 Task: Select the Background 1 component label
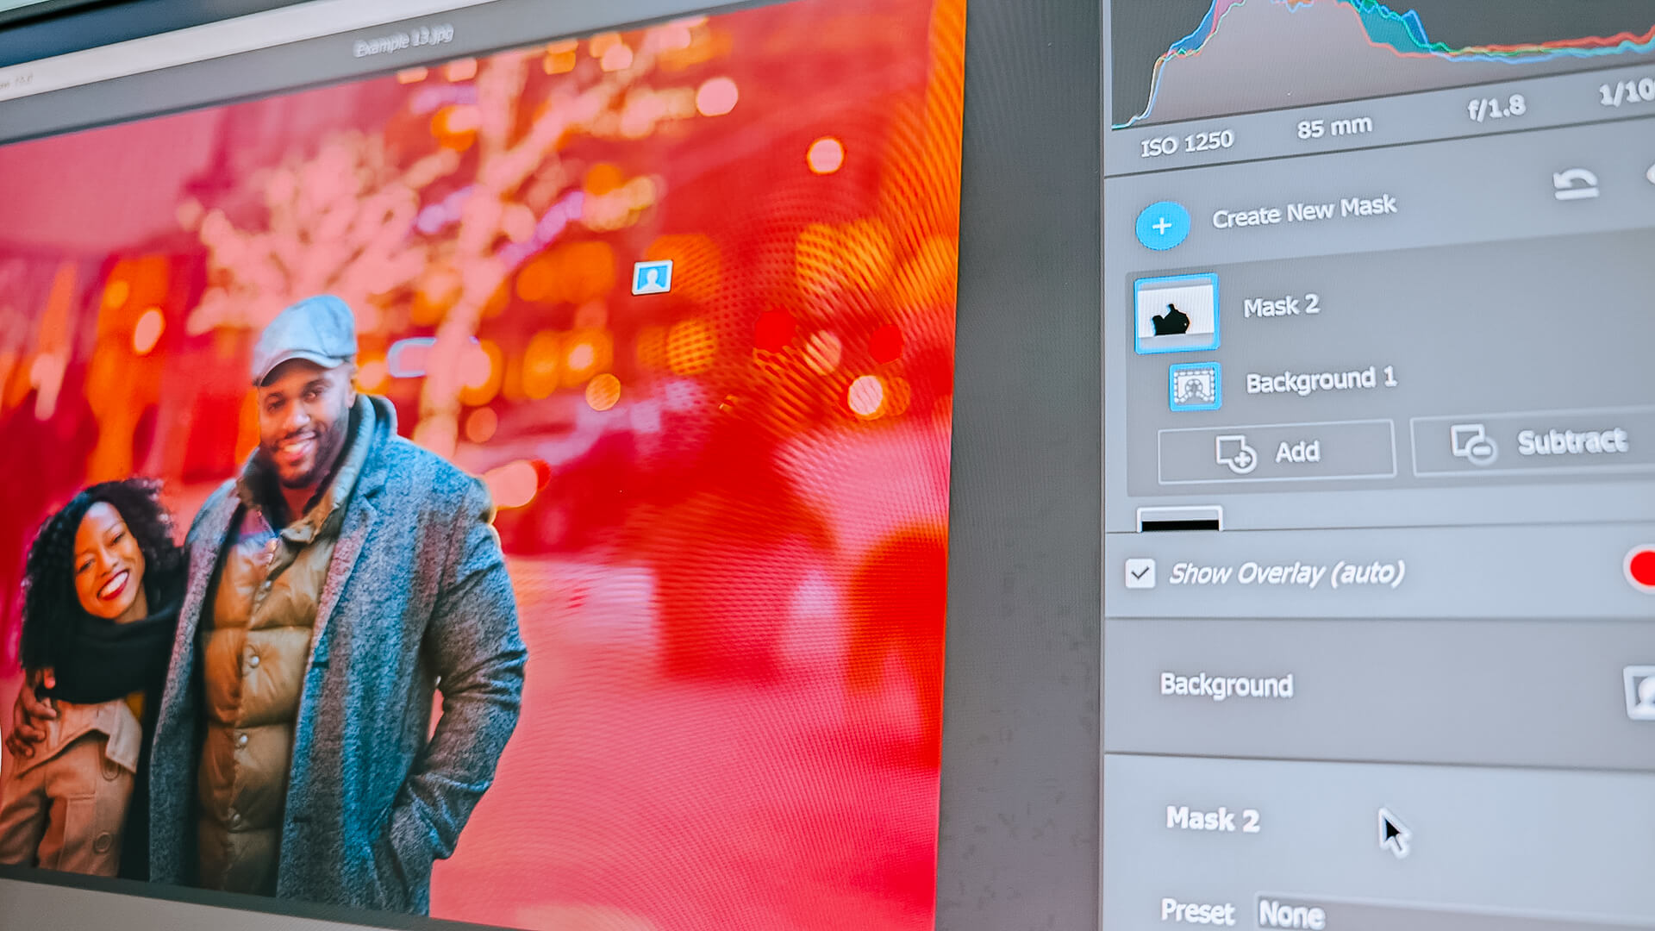coord(1320,380)
